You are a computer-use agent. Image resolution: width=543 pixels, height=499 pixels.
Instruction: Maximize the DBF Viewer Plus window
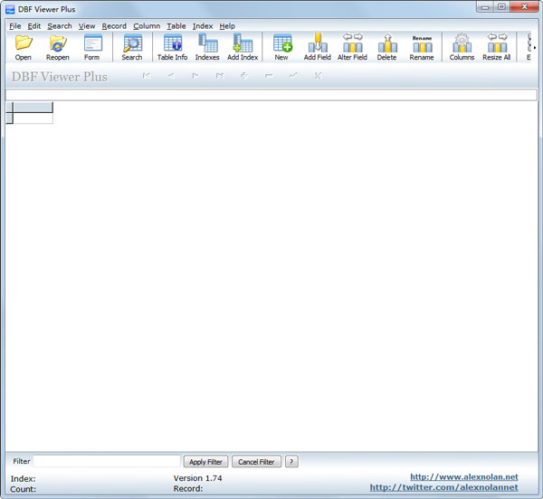click(501, 7)
